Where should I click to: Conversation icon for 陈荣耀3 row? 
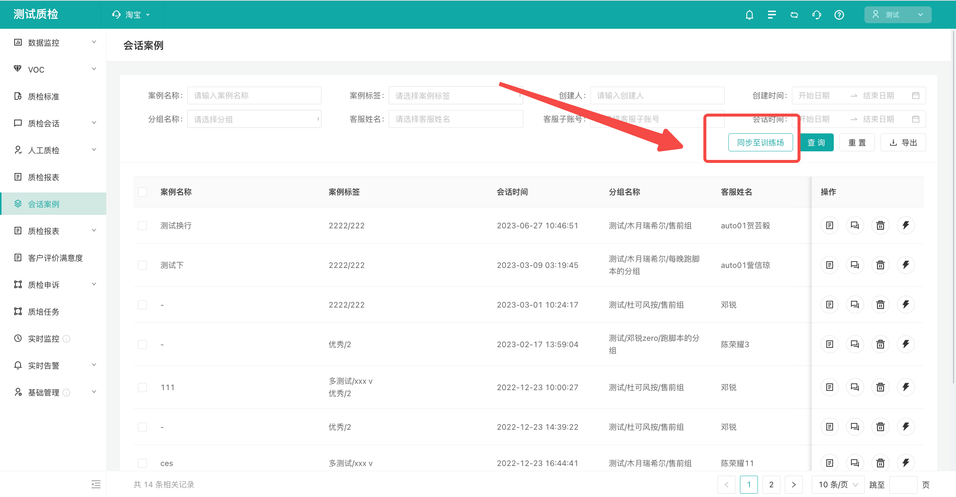pos(855,344)
